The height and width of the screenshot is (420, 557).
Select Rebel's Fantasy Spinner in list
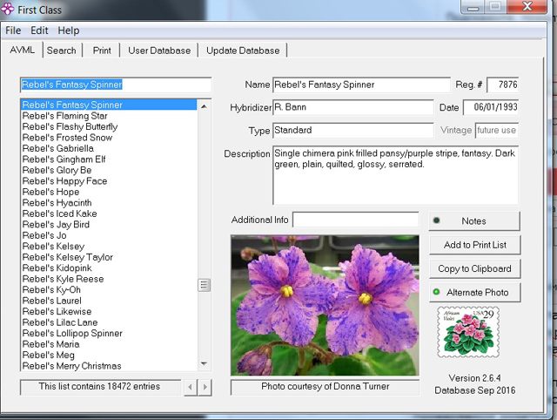pyautogui.click(x=109, y=105)
